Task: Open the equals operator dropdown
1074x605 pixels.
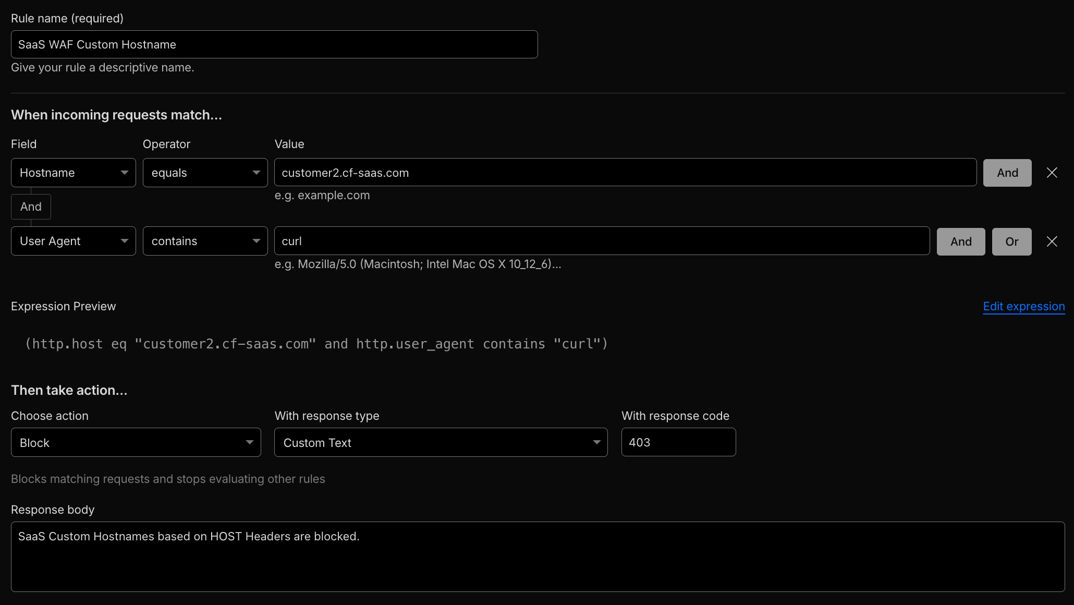Action: click(205, 172)
